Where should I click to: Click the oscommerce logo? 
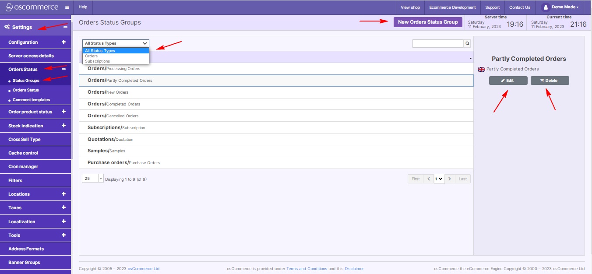(32, 7)
